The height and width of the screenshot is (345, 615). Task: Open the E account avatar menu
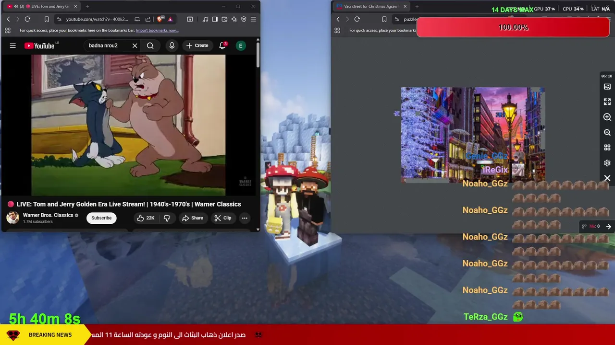241,46
